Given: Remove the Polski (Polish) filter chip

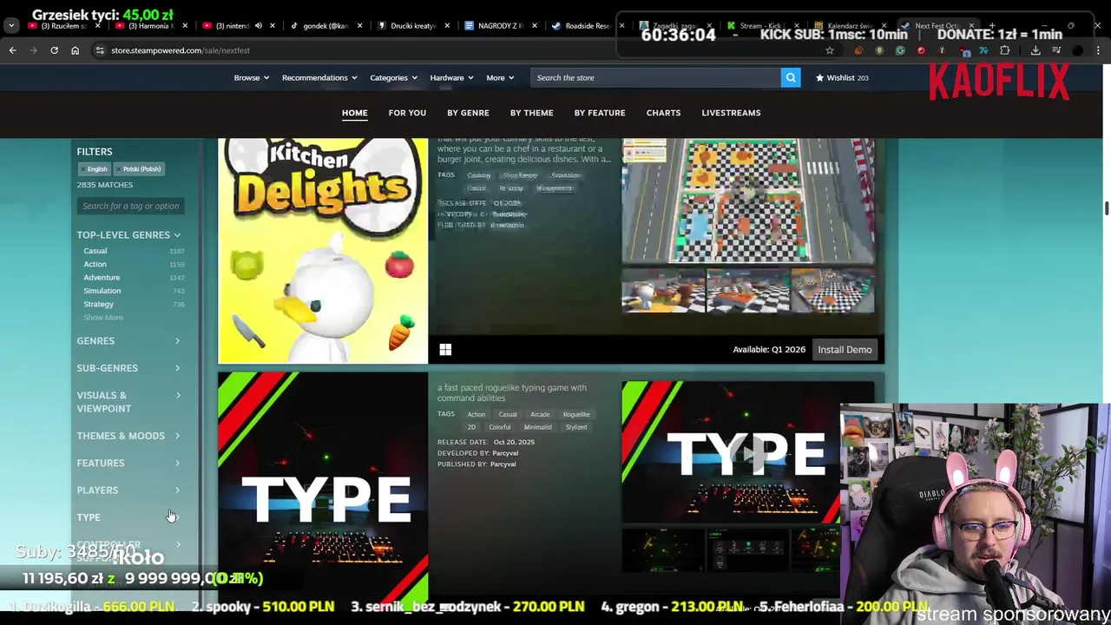Looking at the screenshot, I should pos(138,169).
